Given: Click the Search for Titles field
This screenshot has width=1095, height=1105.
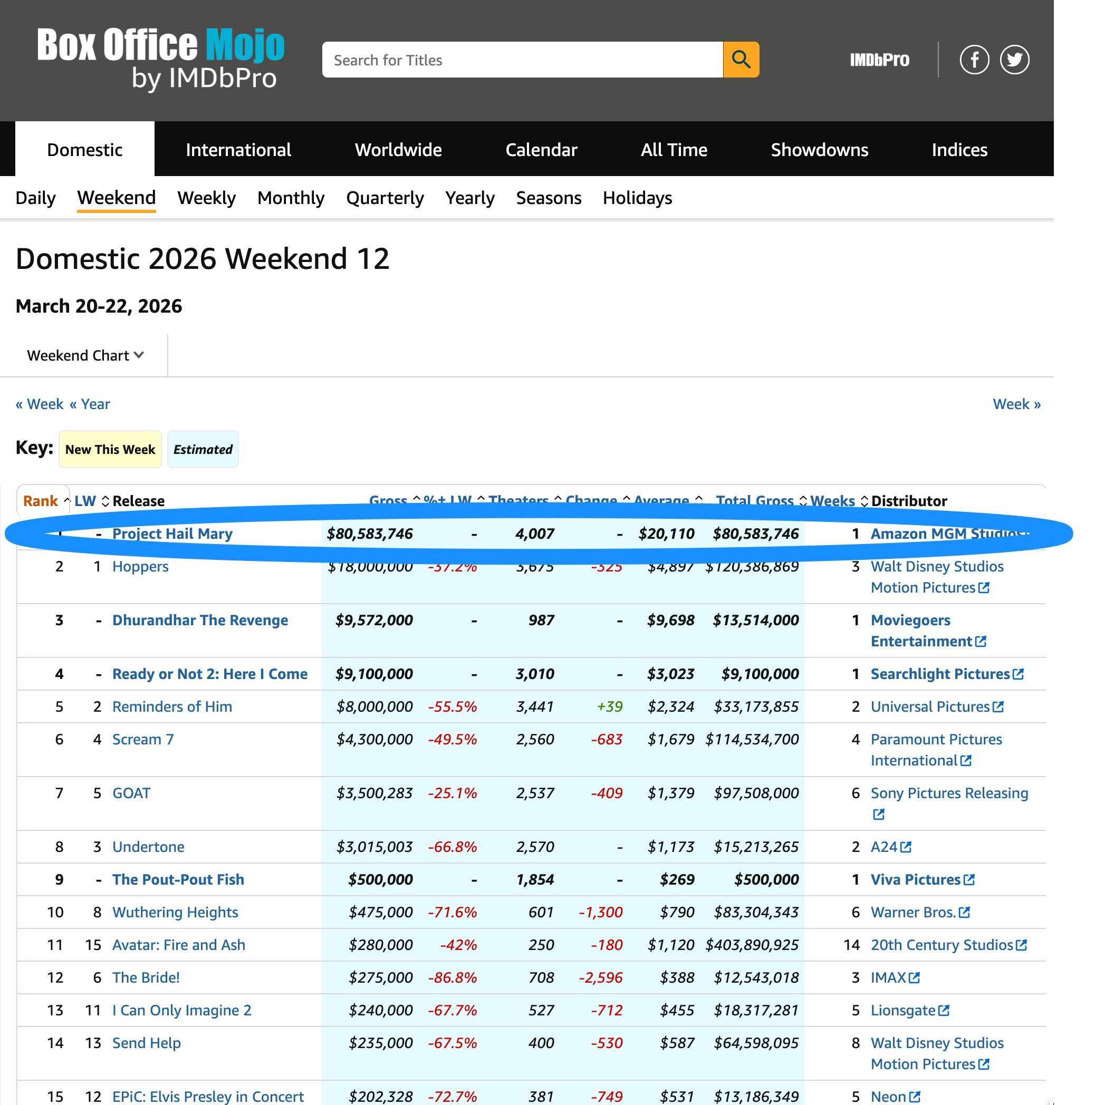Looking at the screenshot, I should point(522,60).
